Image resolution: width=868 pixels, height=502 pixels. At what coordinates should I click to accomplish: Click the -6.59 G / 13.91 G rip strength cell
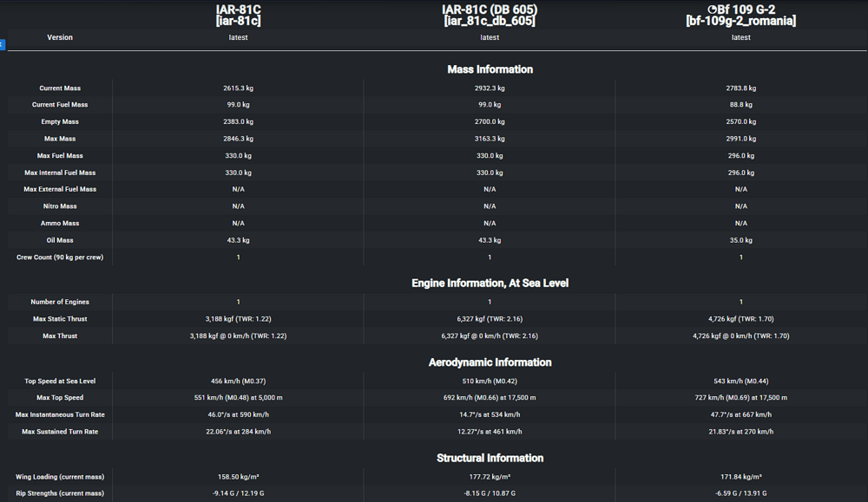[740, 493]
